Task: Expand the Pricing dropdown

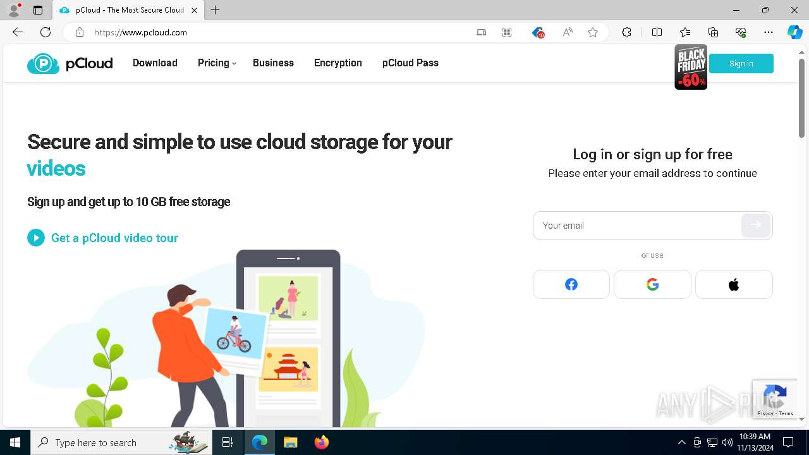Action: [217, 63]
